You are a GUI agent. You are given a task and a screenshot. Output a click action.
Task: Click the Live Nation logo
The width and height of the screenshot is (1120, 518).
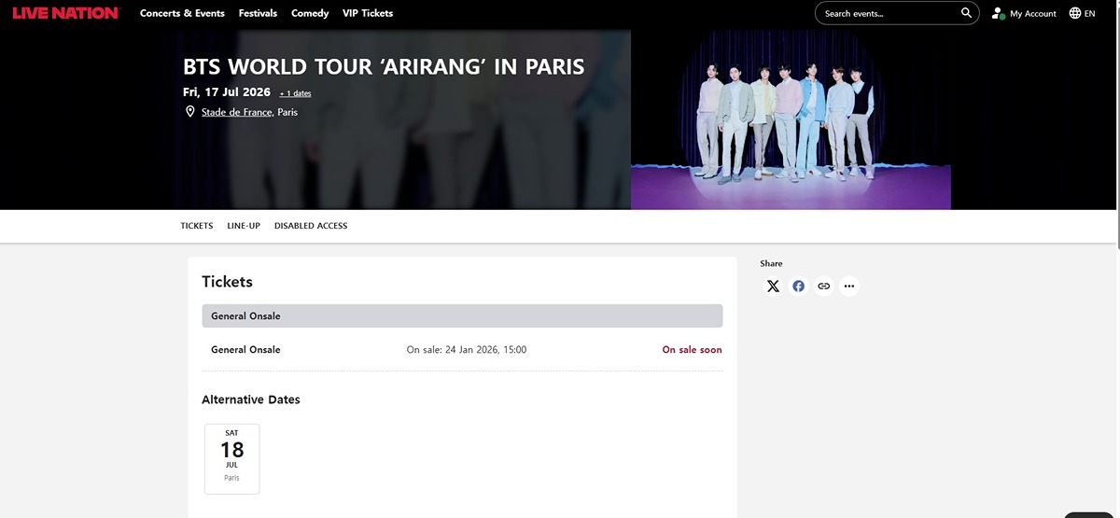pos(65,13)
